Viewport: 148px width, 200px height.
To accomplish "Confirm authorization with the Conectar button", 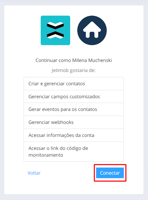I will coord(110,173).
